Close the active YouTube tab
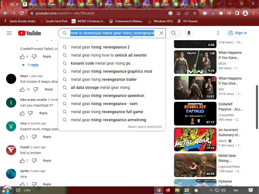This screenshot has width=259, height=194. [17, 4]
